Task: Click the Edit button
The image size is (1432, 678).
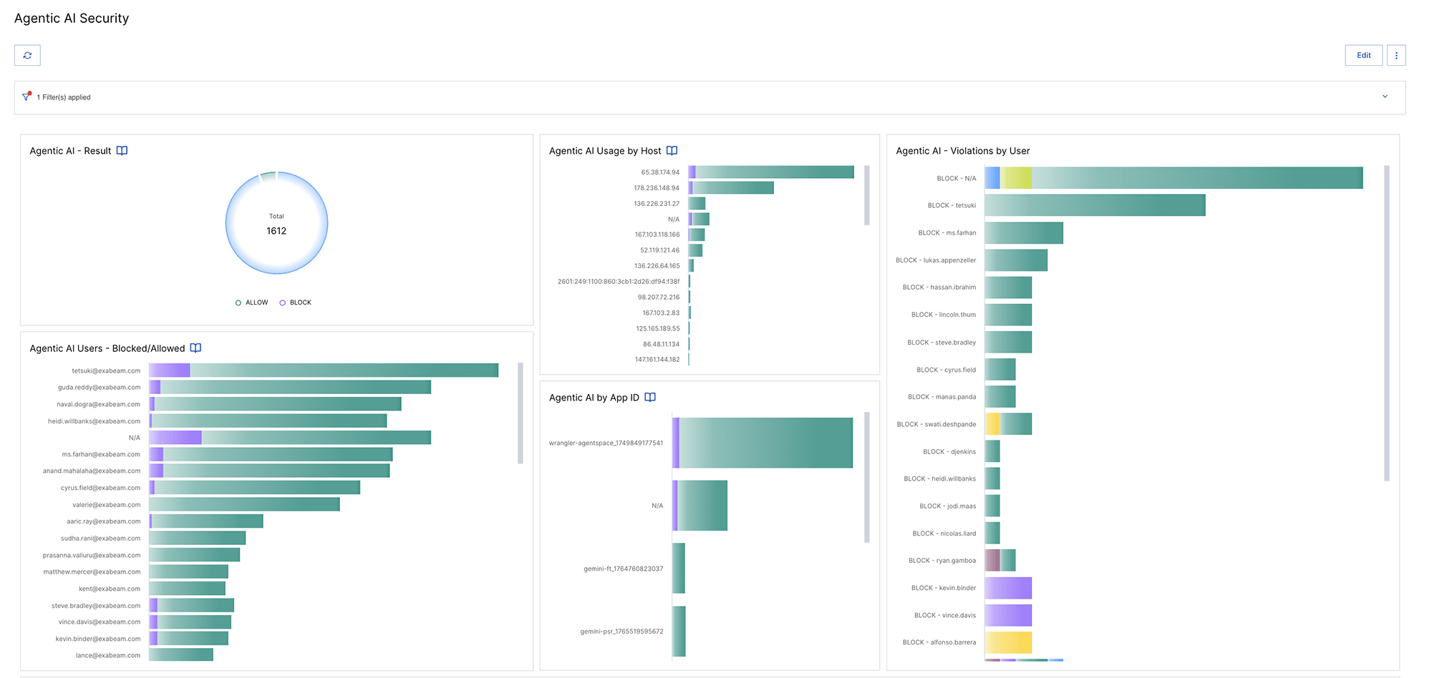Action: [x=1364, y=55]
